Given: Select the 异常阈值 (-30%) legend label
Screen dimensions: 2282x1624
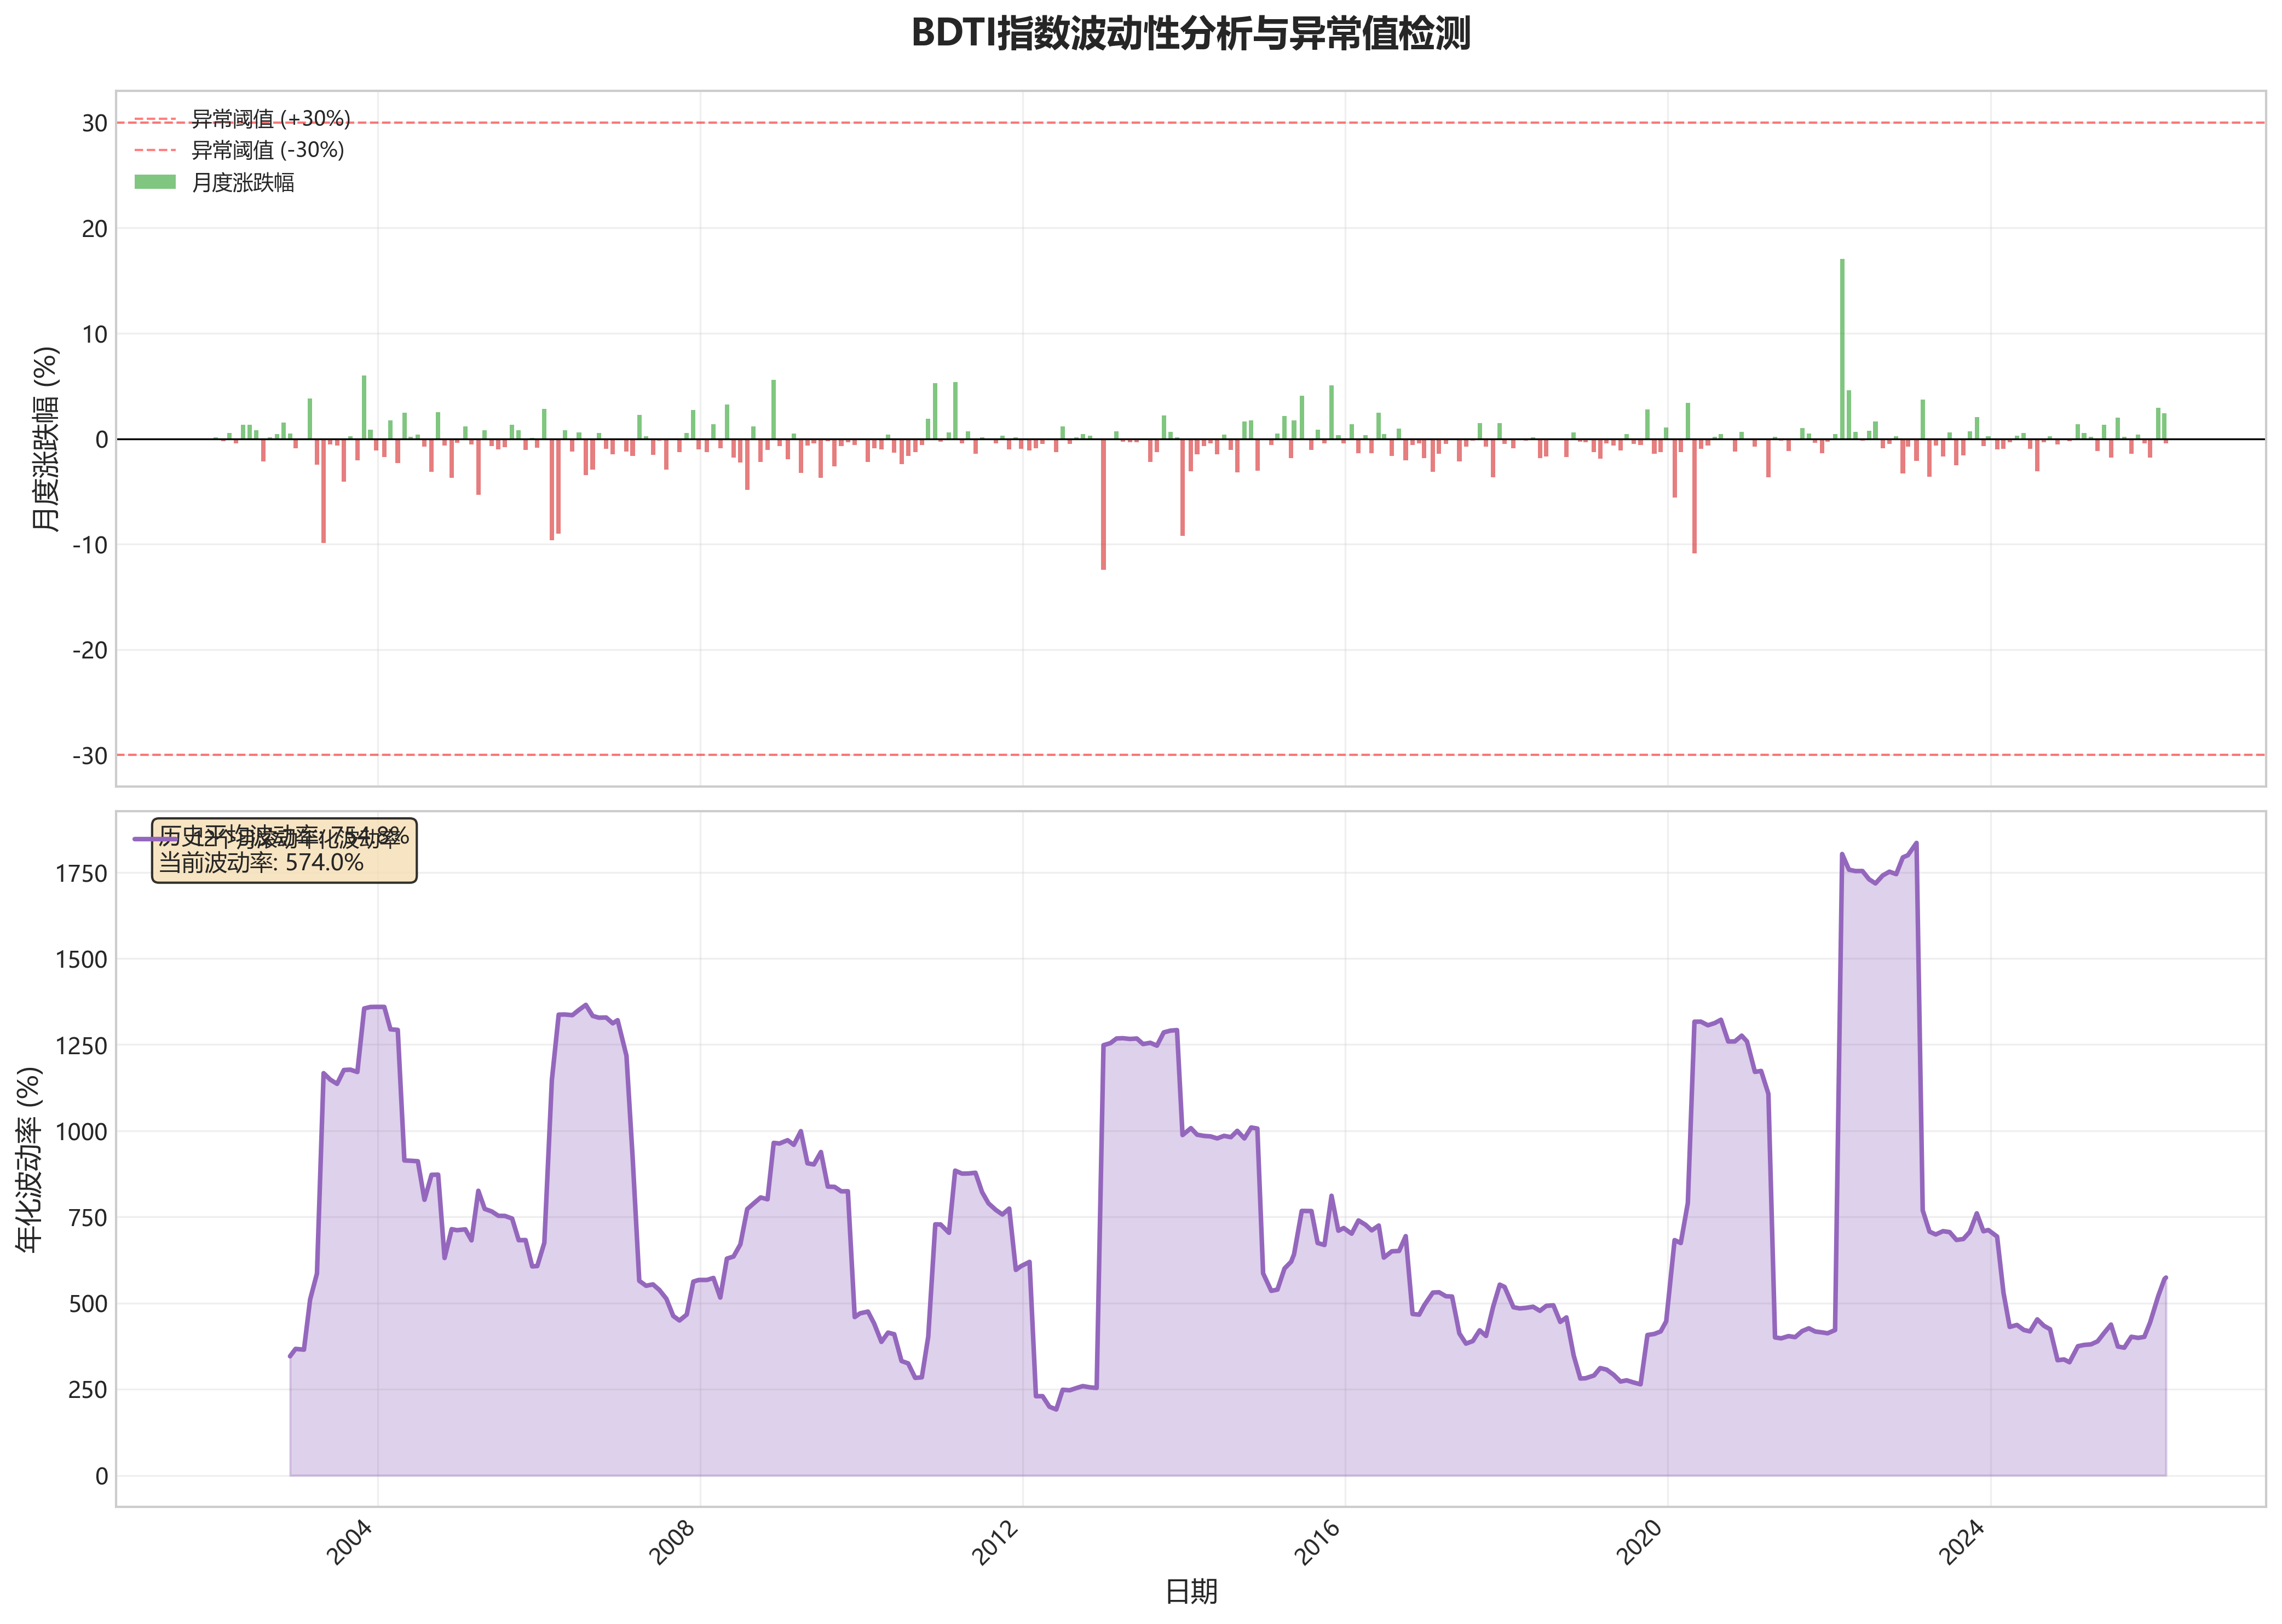Looking at the screenshot, I should [x=267, y=150].
